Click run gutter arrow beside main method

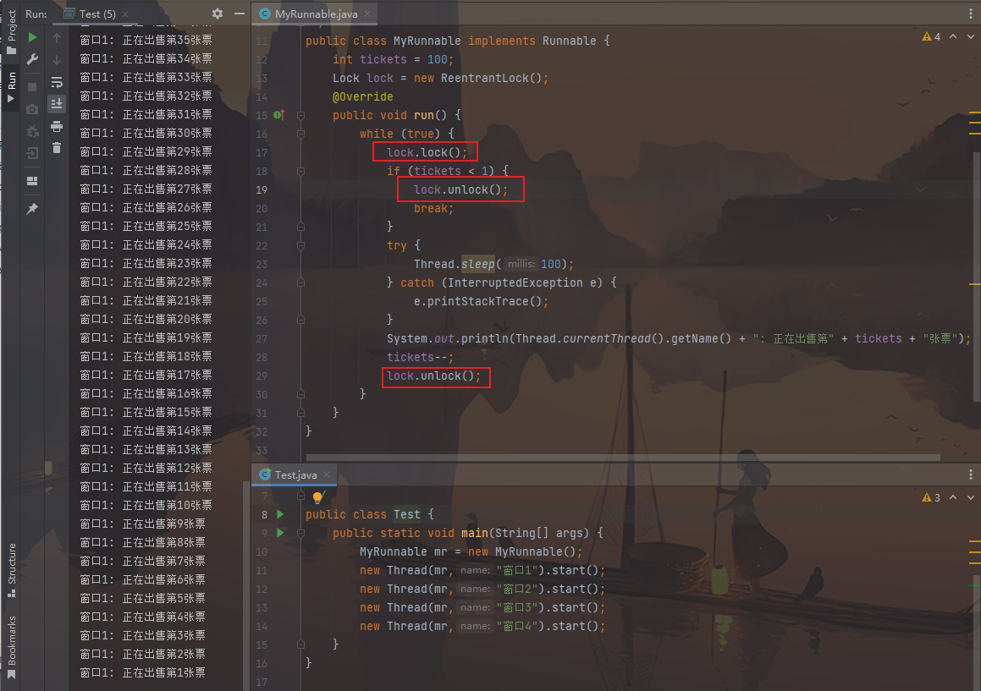click(280, 533)
